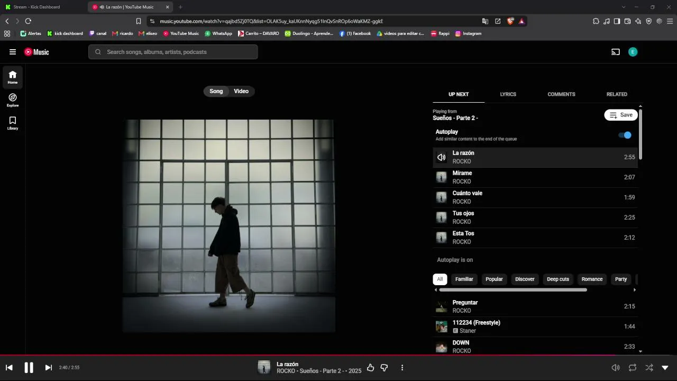Select the Party filter chip
This screenshot has width=677, height=381.
point(621,279)
